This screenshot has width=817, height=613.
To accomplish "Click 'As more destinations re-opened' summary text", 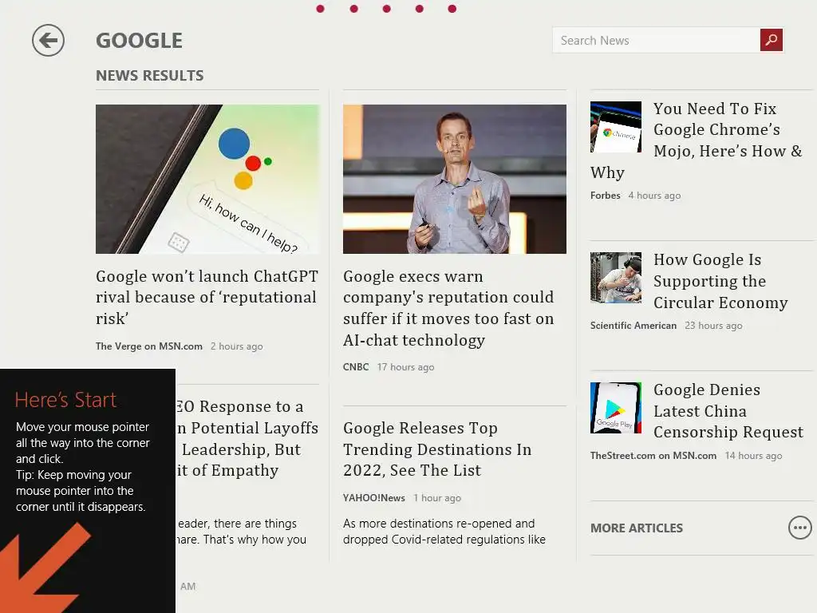I will pyautogui.click(x=444, y=531).
